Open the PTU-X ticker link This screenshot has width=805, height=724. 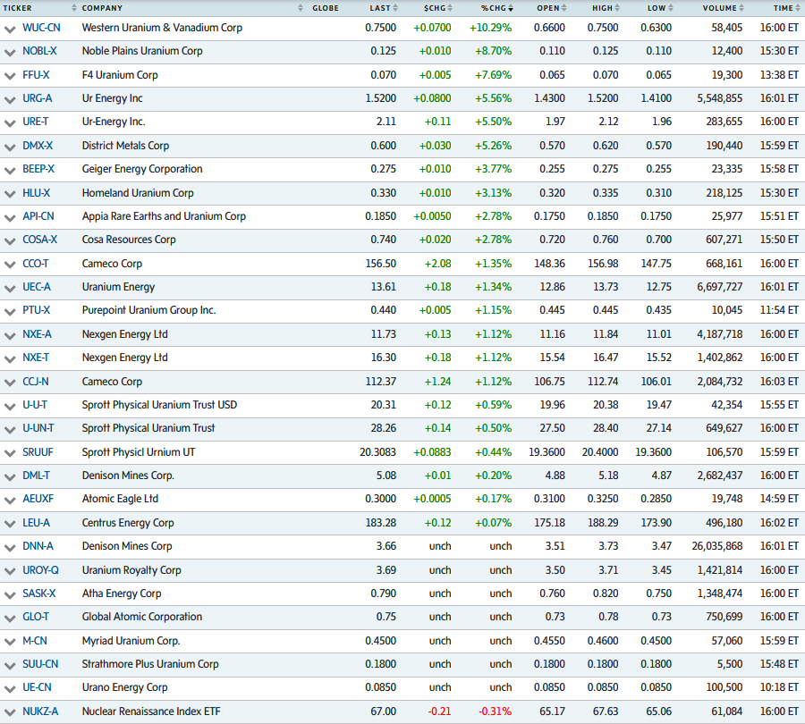point(36,310)
